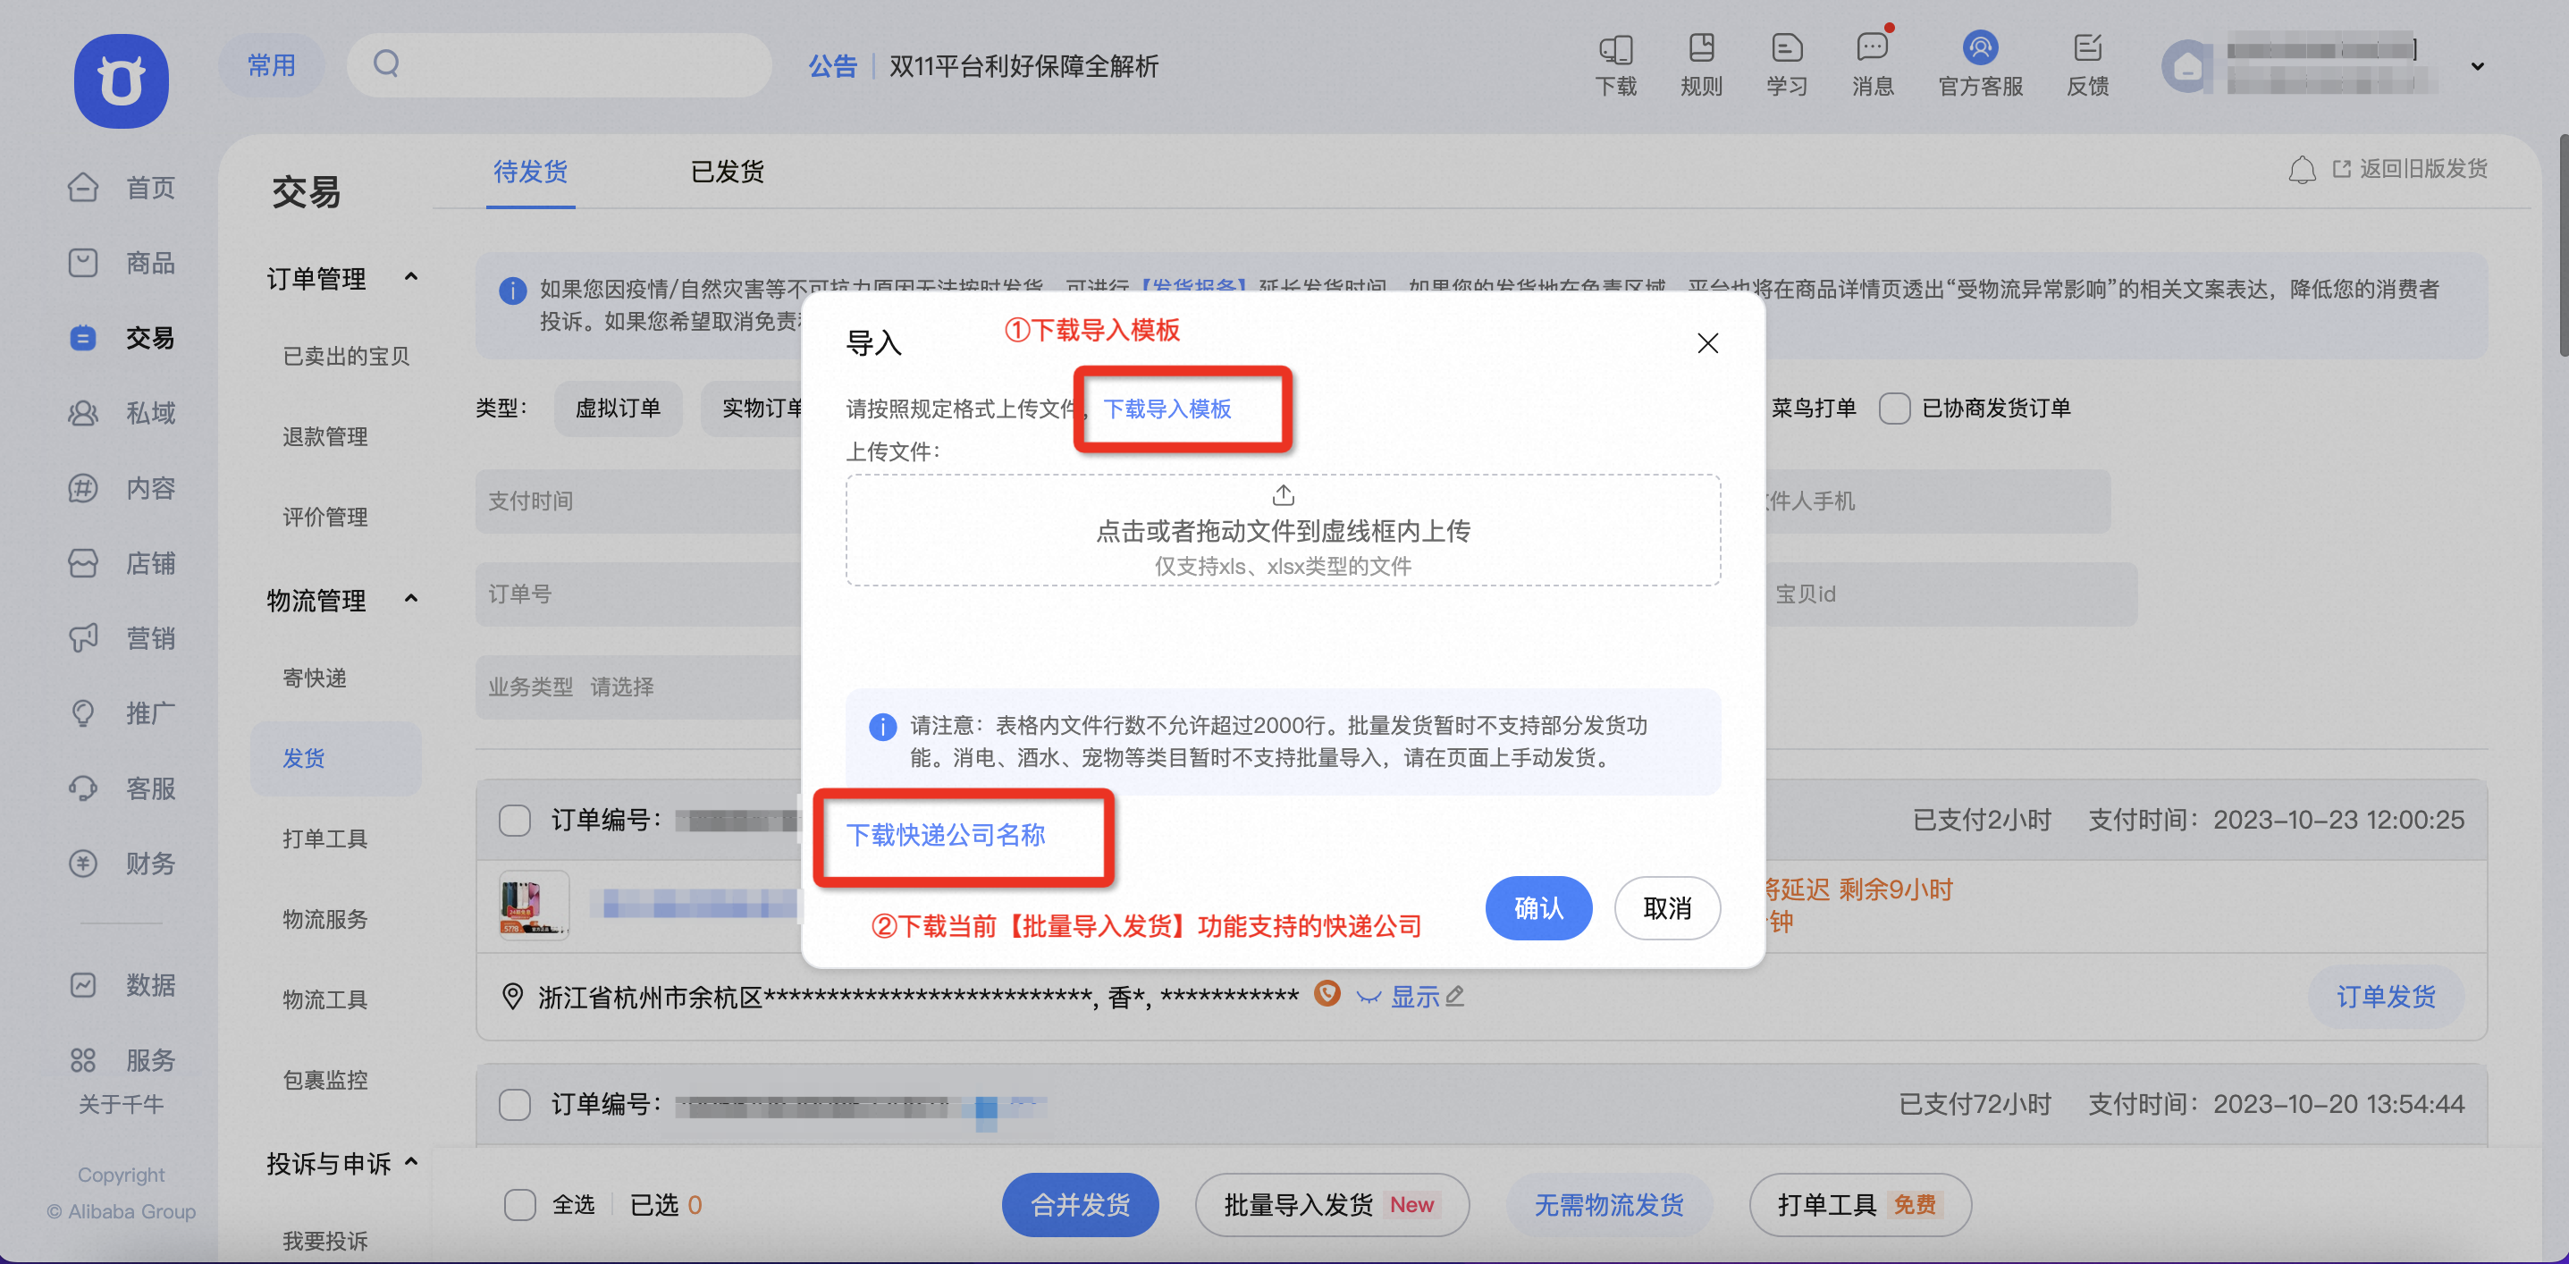Click the file upload drop area
Image resolution: width=2569 pixels, height=1264 pixels.
click(1283, 530)
